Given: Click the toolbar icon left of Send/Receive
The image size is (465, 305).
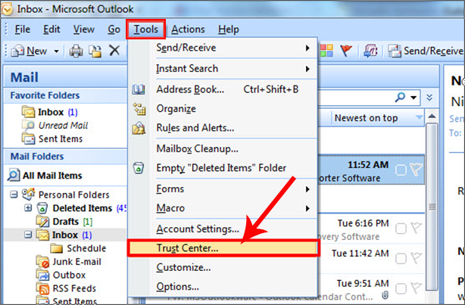Looking at the screenshot, I should 370,51.
